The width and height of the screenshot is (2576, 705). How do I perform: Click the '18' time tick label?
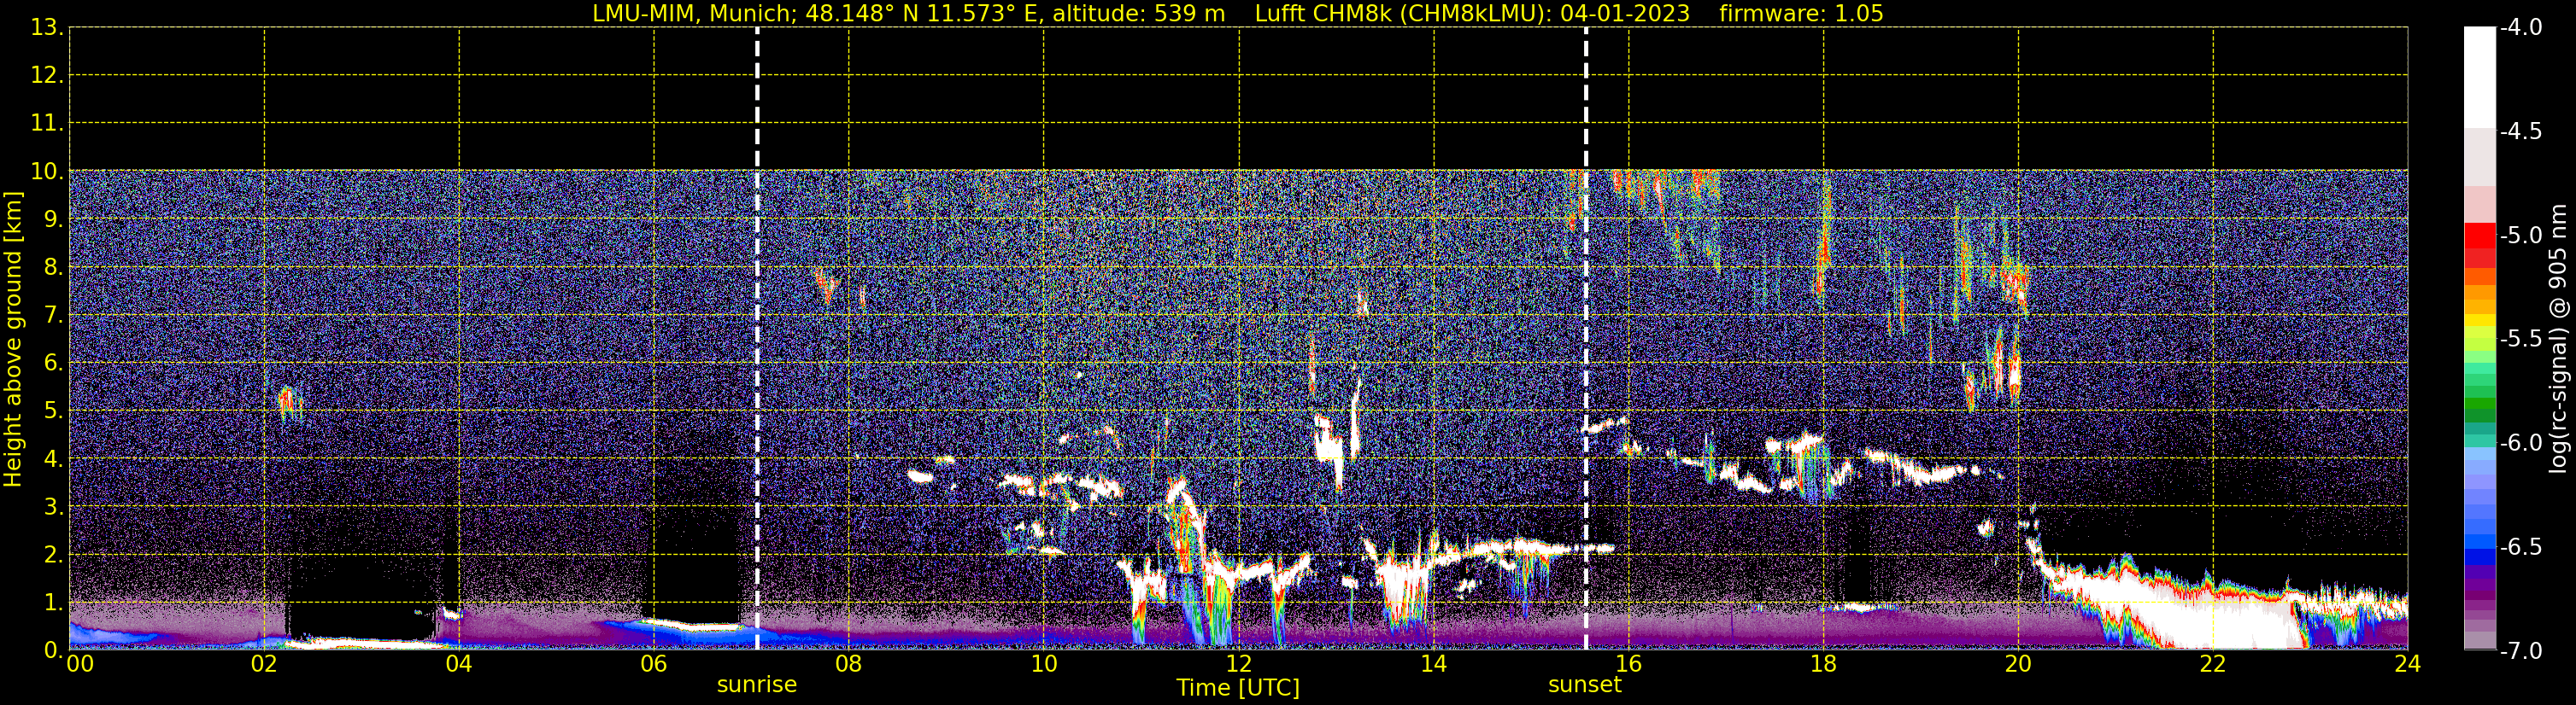pyautogui.click(x=1824, y=664)
